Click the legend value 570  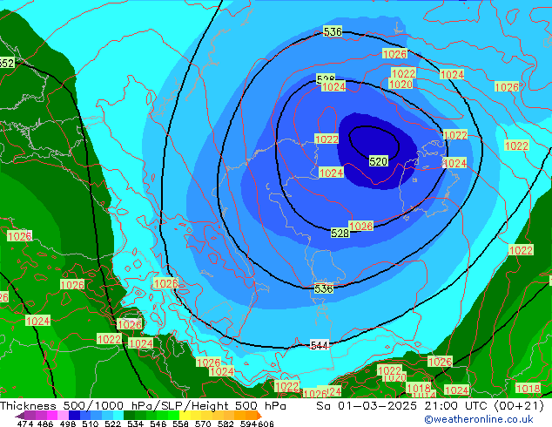pyautogui.click(x=203, y=424)
